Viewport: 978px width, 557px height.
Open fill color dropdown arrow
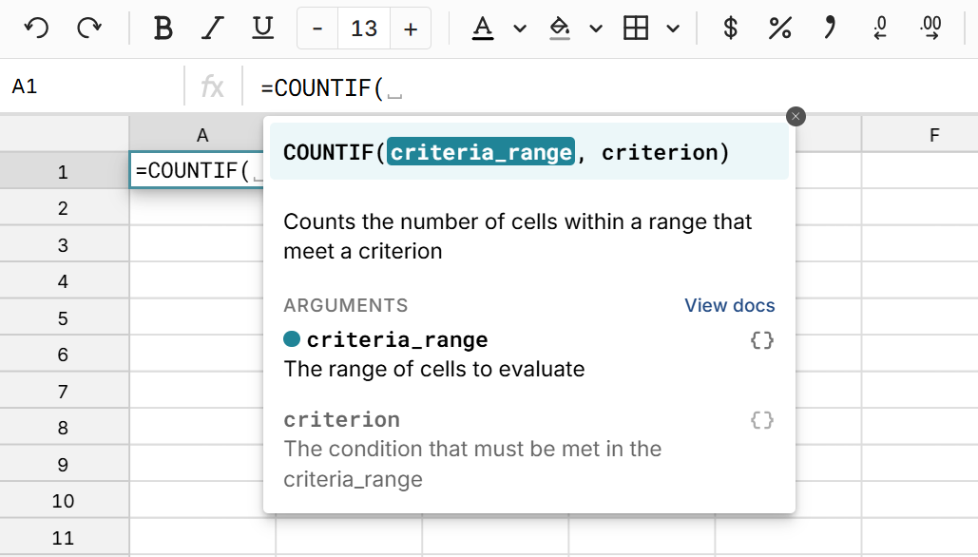596,29
